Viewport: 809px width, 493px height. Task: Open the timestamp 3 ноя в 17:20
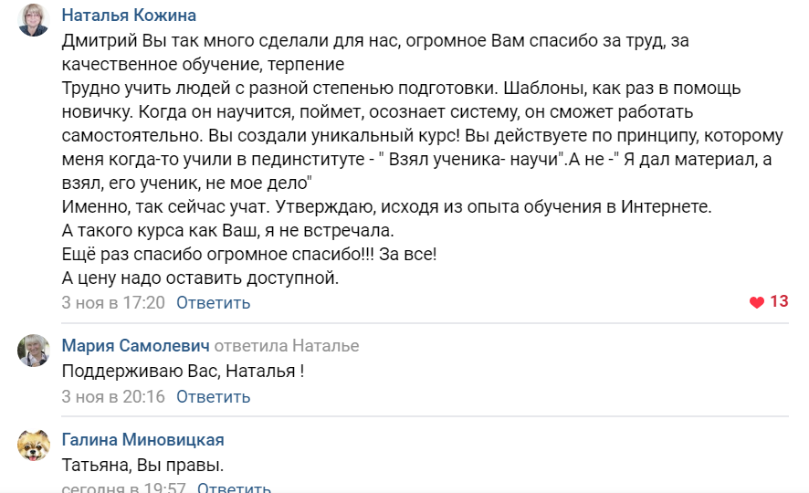coord(113,303)
